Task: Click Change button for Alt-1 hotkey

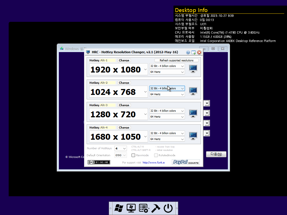Action: coord(124,60)
